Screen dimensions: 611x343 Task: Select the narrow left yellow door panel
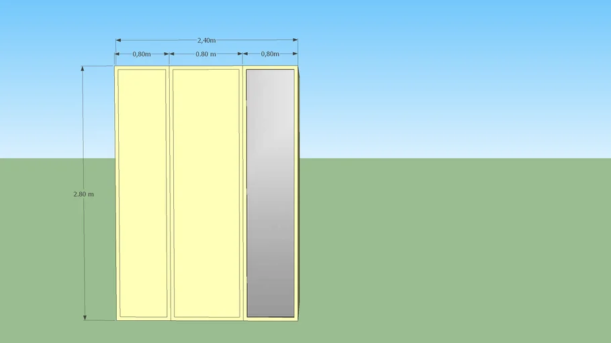[x=142, y=193]
